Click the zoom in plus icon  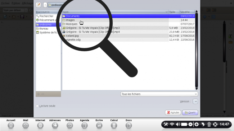pyautogui.click(x=197, y=124)
